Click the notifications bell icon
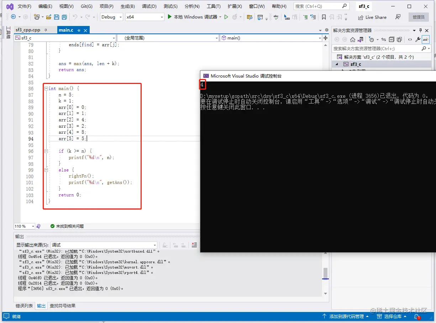Viewport: 436px width, 323px height. click(417, 316)
